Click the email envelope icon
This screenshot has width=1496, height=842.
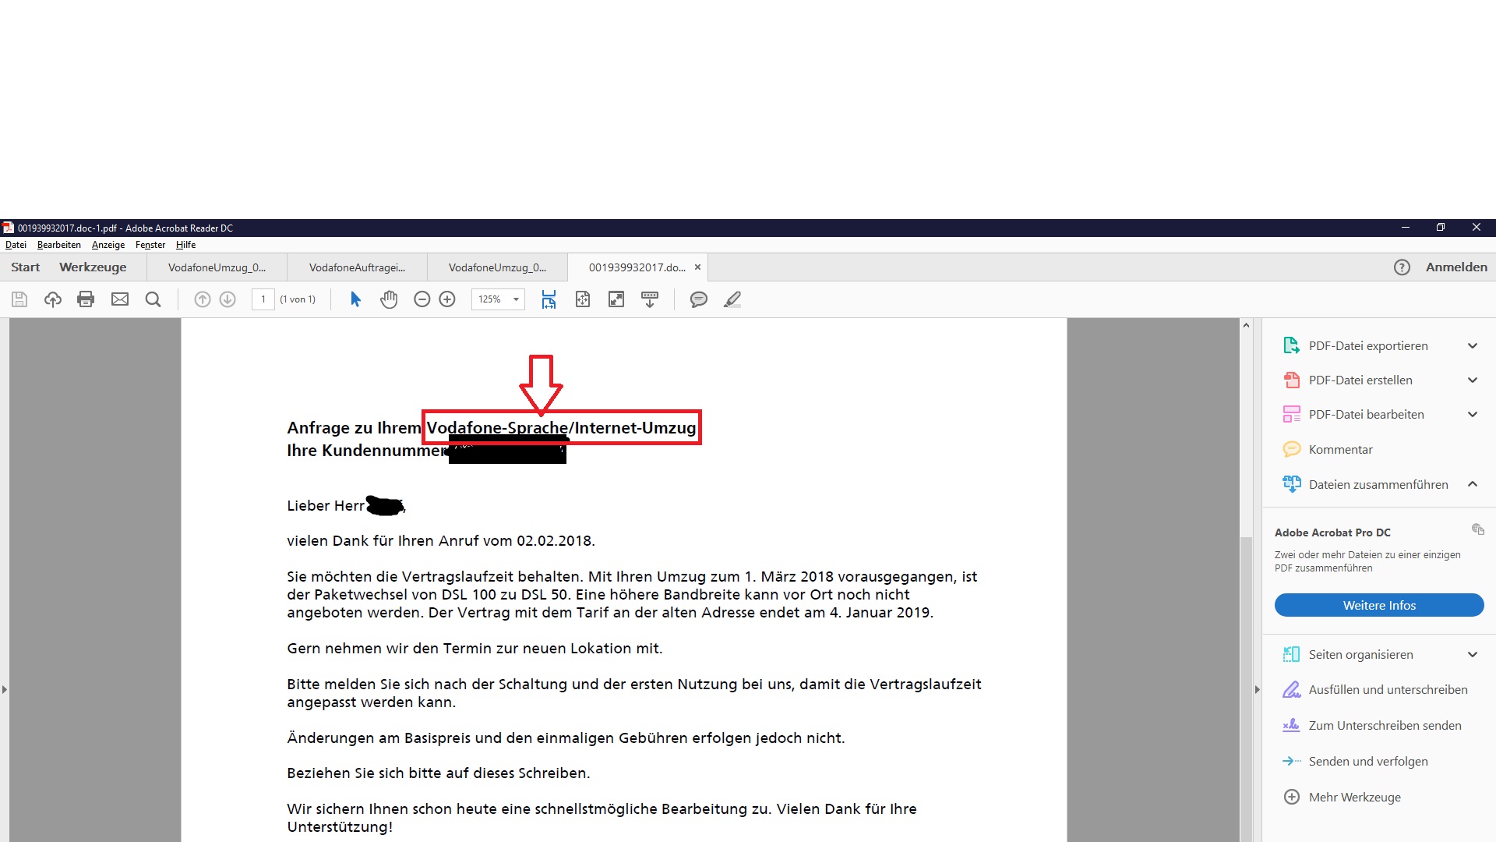click(x=120, y=299)
